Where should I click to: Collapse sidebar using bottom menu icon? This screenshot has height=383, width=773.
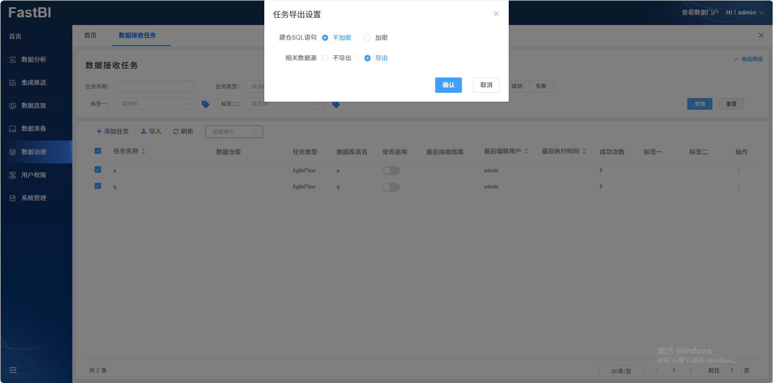tap(13, 370)
